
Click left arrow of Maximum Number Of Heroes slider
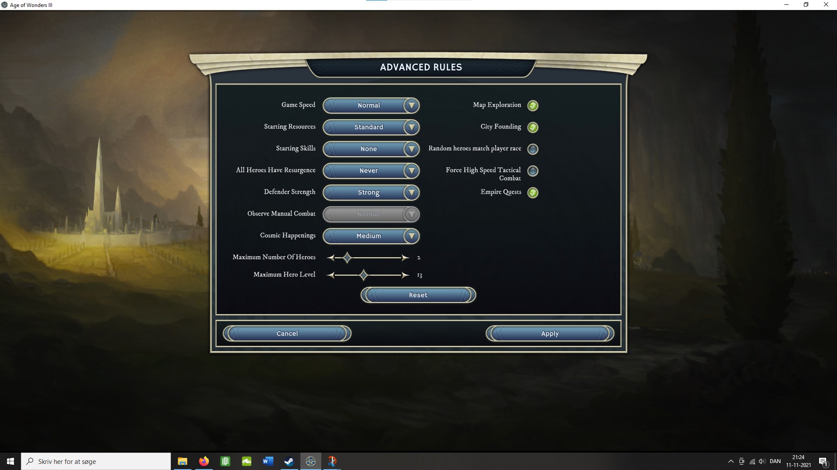click(330, 258)
